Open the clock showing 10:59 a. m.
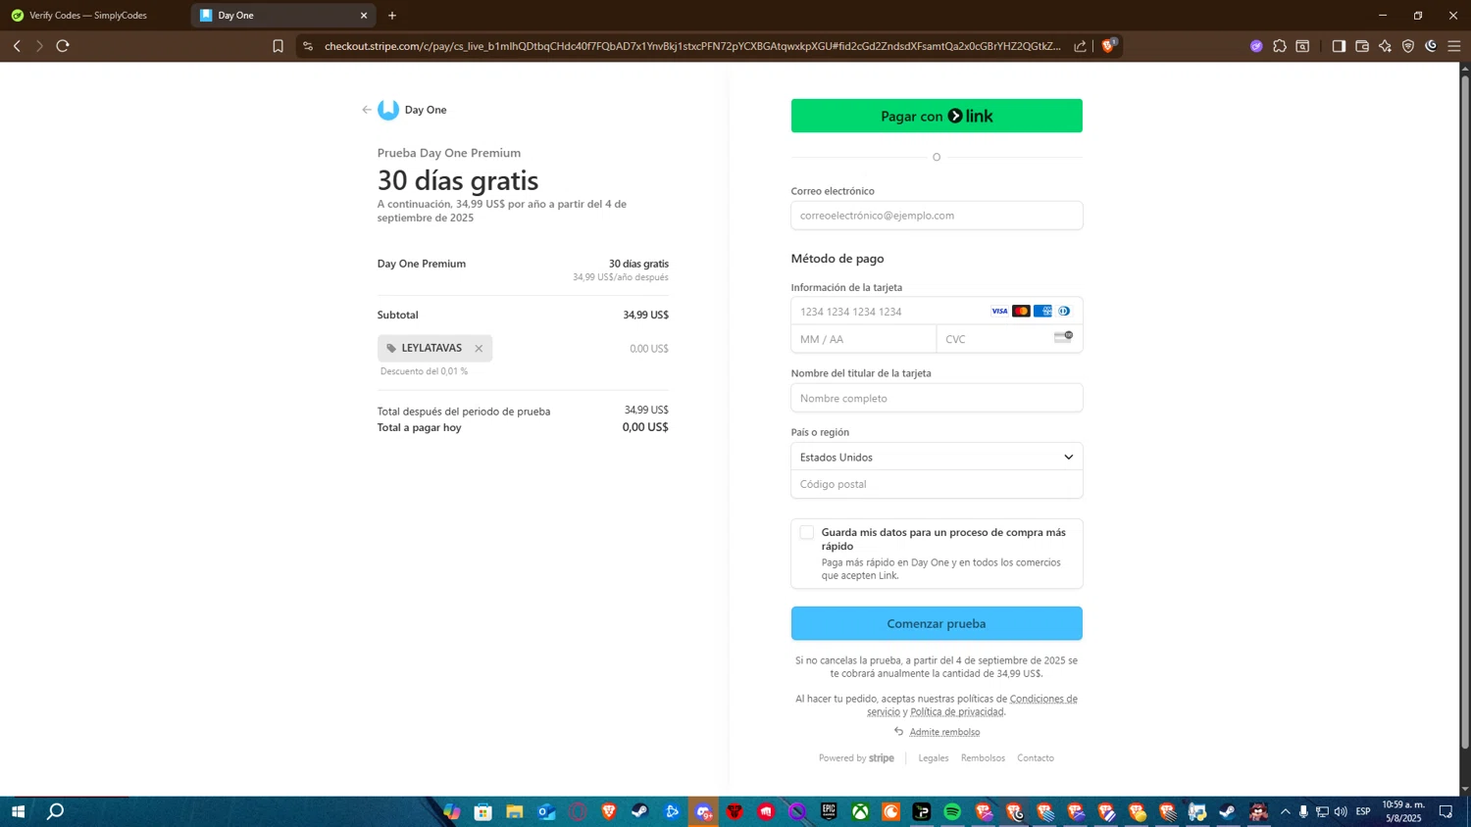 point(1403,811)
